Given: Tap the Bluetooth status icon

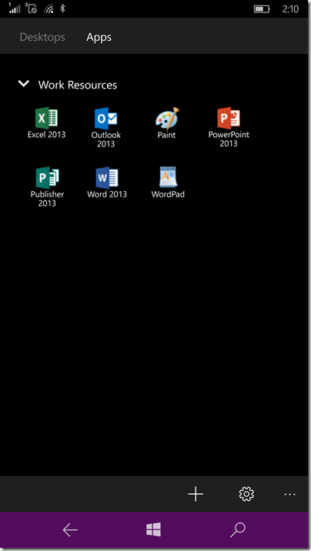Looking at the screenshot, I should (62, 8).
